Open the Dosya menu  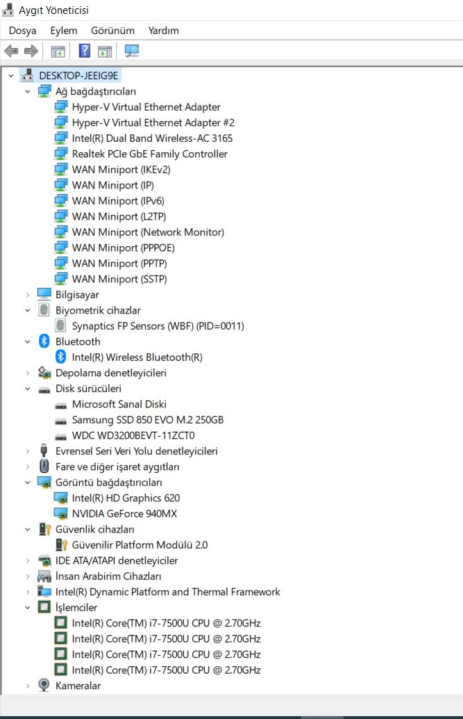[x=22, y=31]
